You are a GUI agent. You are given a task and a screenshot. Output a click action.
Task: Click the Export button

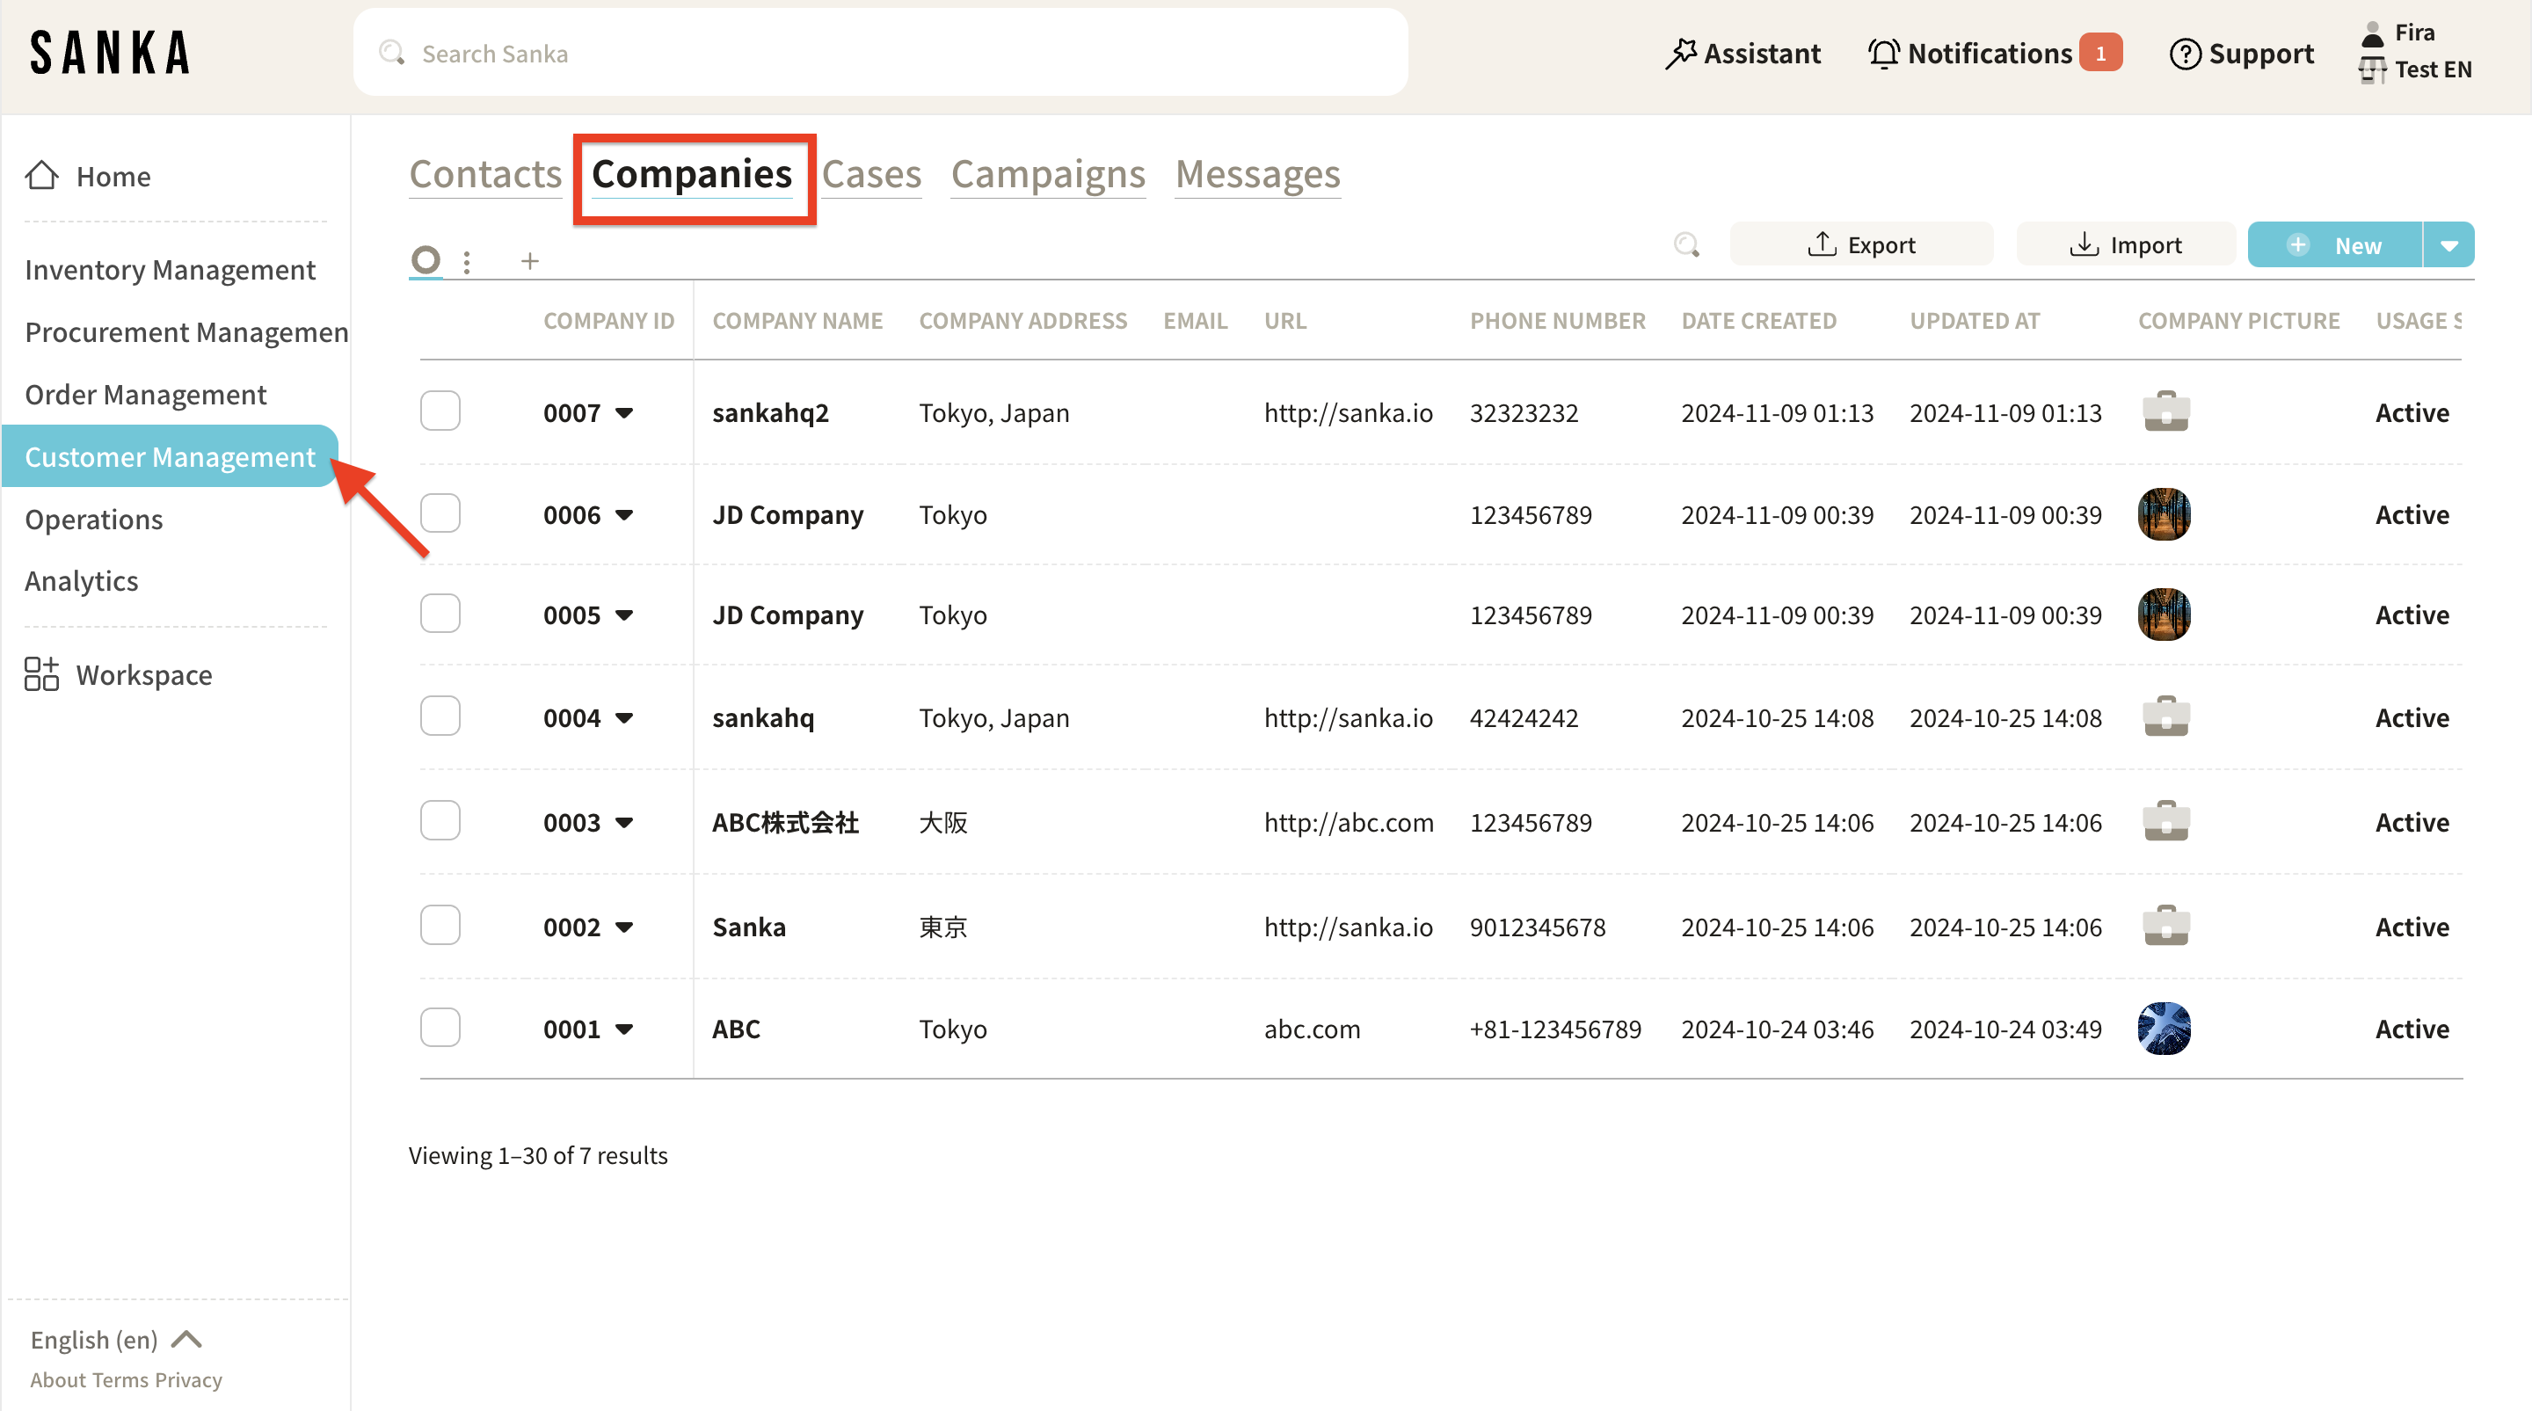(x=1860, y=244)
